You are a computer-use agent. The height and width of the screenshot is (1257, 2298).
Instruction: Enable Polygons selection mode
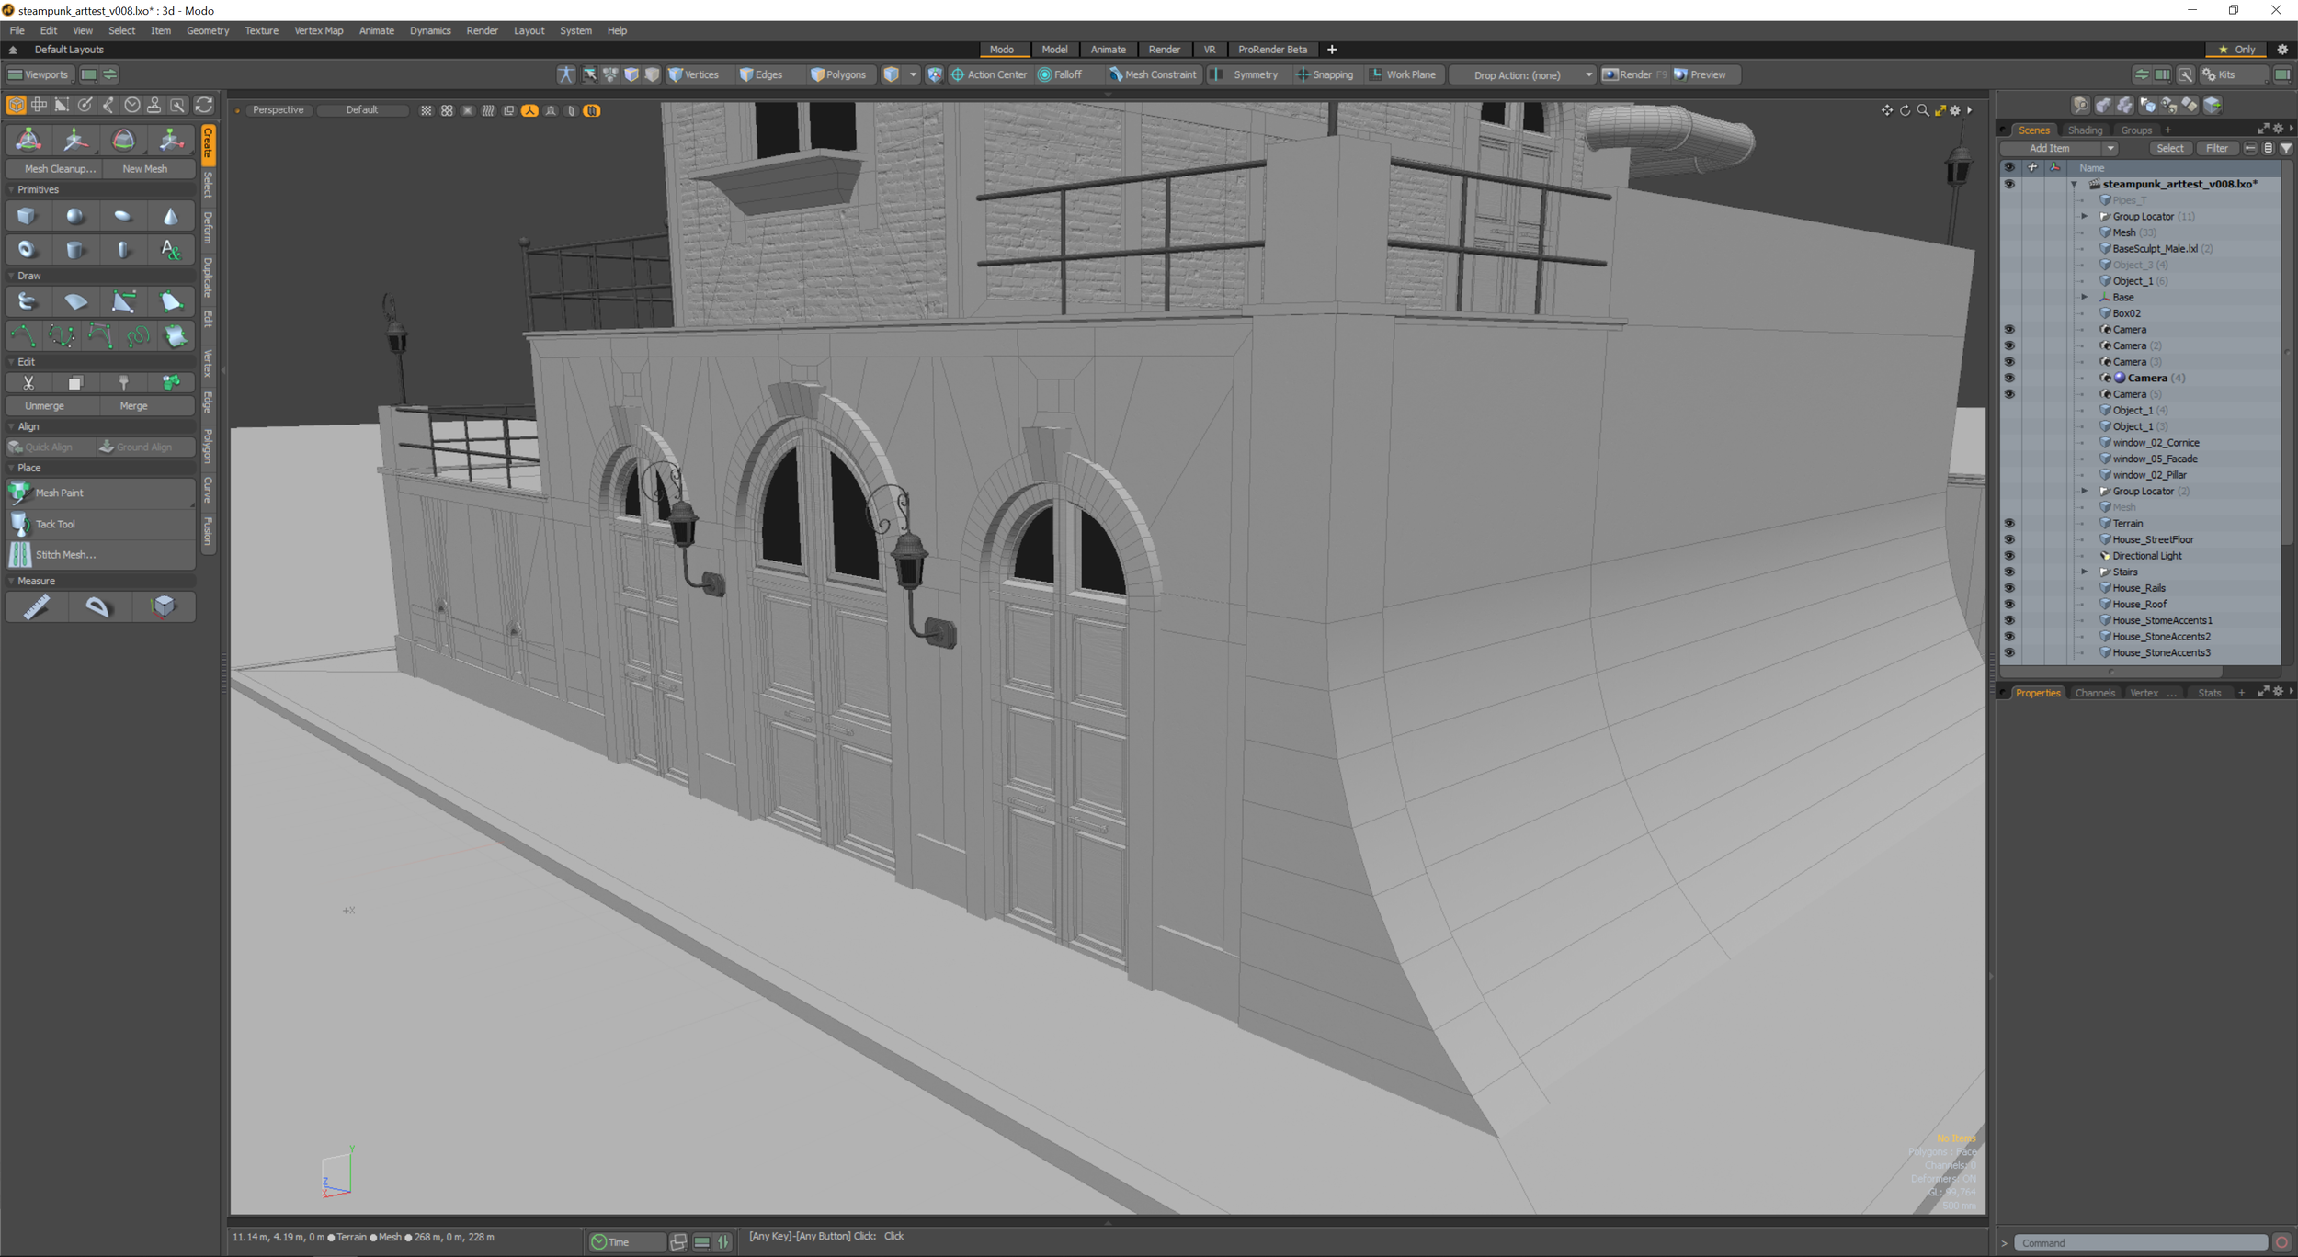(838, 74)
